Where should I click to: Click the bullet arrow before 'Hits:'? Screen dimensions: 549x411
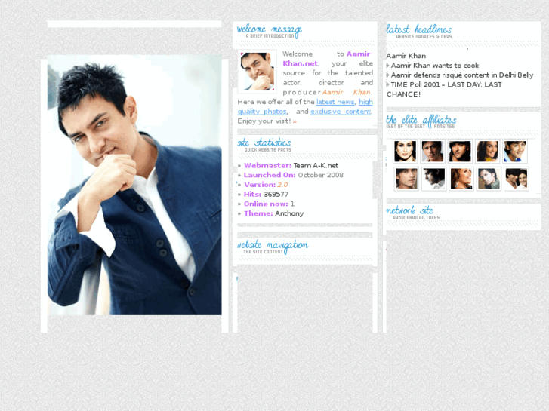click(x=239, y=195)
